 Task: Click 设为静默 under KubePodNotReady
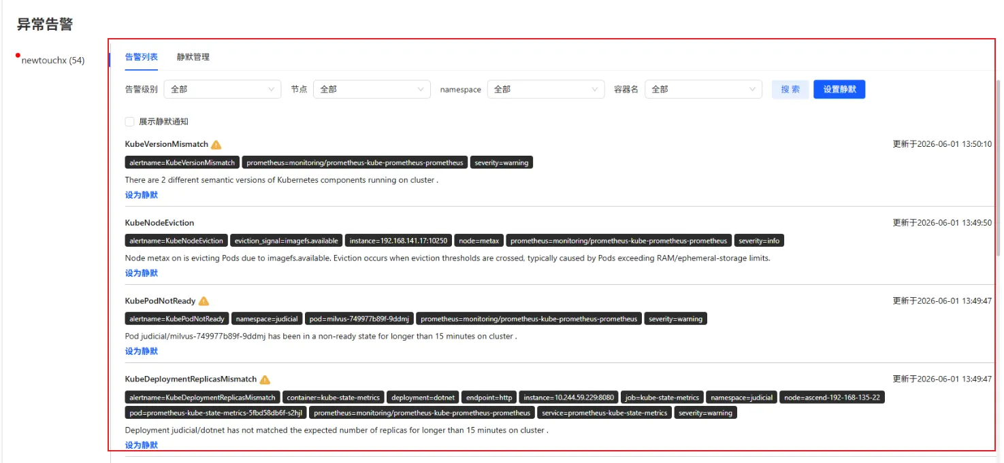pyautogui.click(x=142, y=351)
